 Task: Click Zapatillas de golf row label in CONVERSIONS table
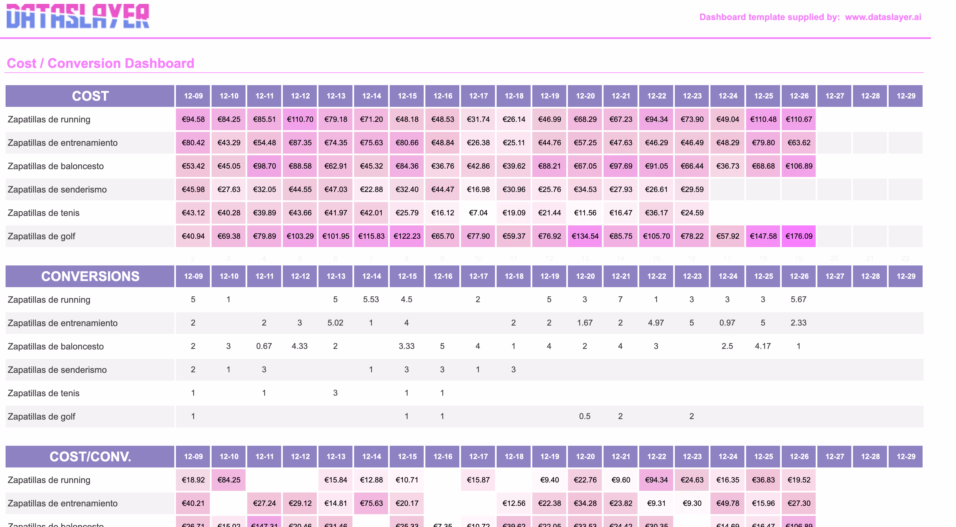point(41,417)
